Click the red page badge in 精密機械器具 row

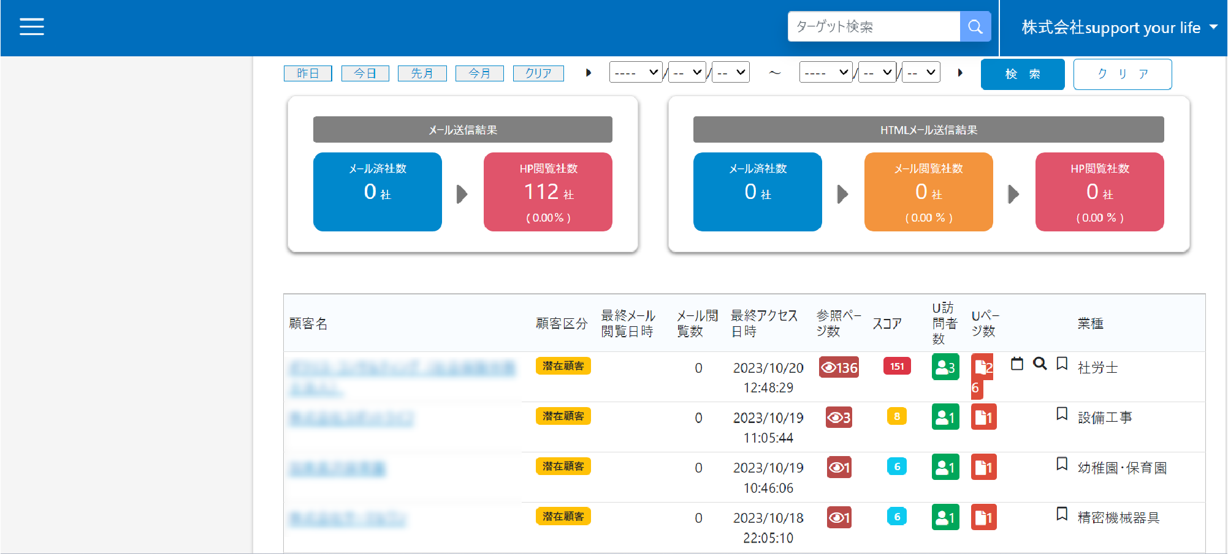pos(984,518)
